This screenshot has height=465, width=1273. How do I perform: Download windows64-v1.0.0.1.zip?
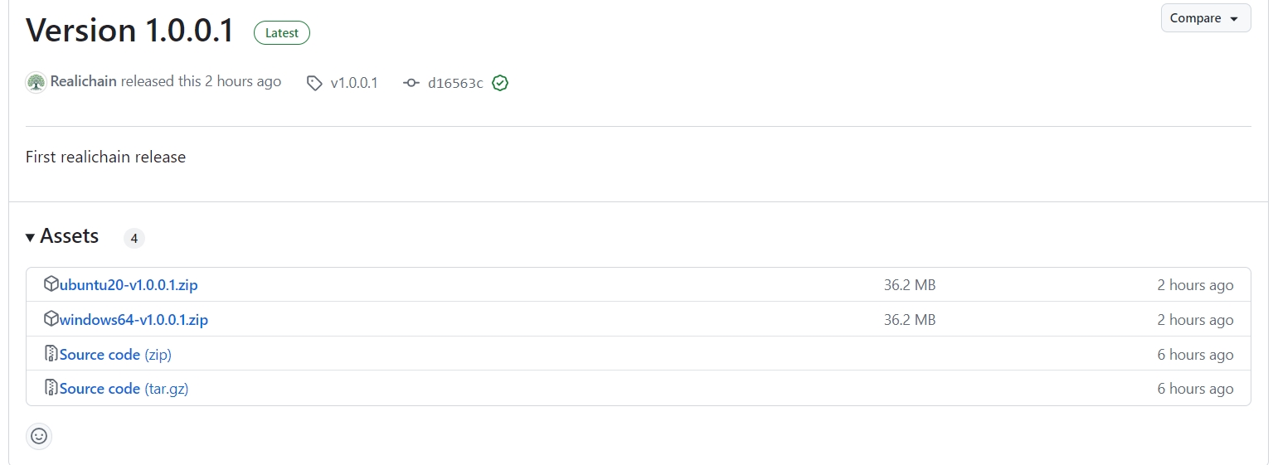(134, 320)
